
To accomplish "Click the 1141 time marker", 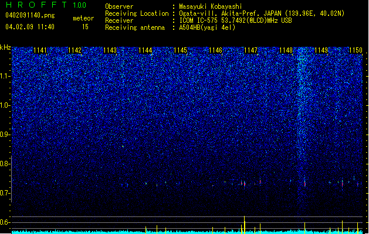I will (40, 50).
